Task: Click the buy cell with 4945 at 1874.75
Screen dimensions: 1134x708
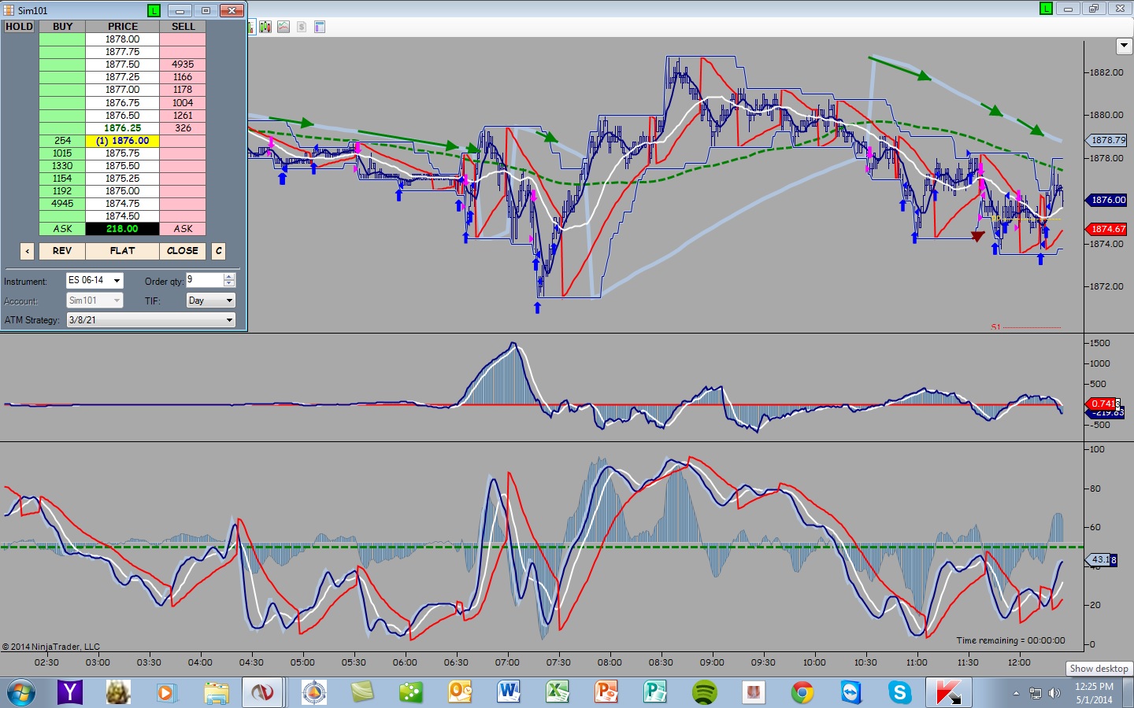Action: (x=62, y=204)
